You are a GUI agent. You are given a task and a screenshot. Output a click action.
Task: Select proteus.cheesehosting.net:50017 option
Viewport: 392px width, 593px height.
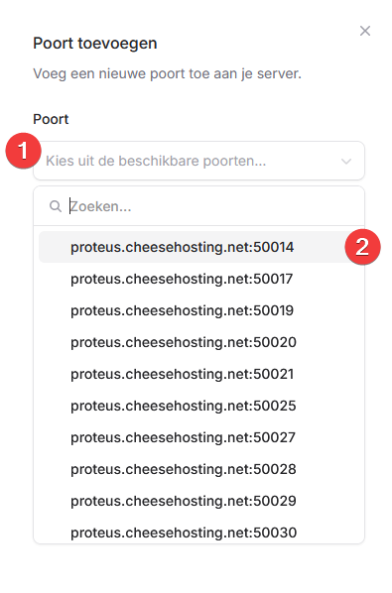pyautogui.click(x=199, y=279)
